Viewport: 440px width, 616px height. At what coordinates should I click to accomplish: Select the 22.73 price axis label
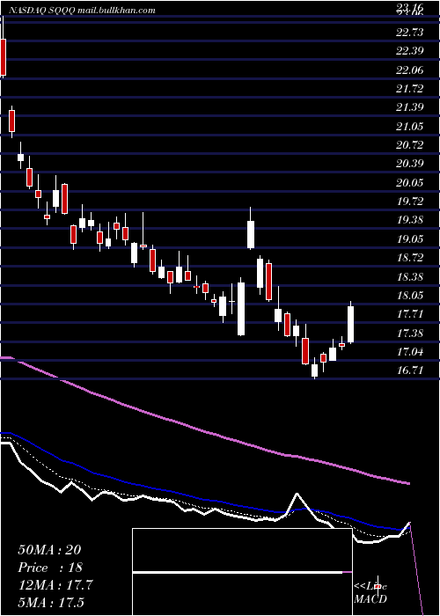[x=410, y=33]
